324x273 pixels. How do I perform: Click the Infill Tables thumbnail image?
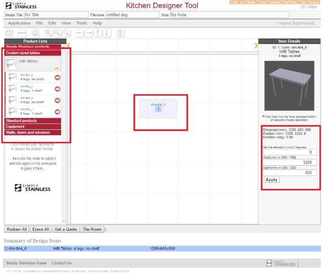pos(11,63)
